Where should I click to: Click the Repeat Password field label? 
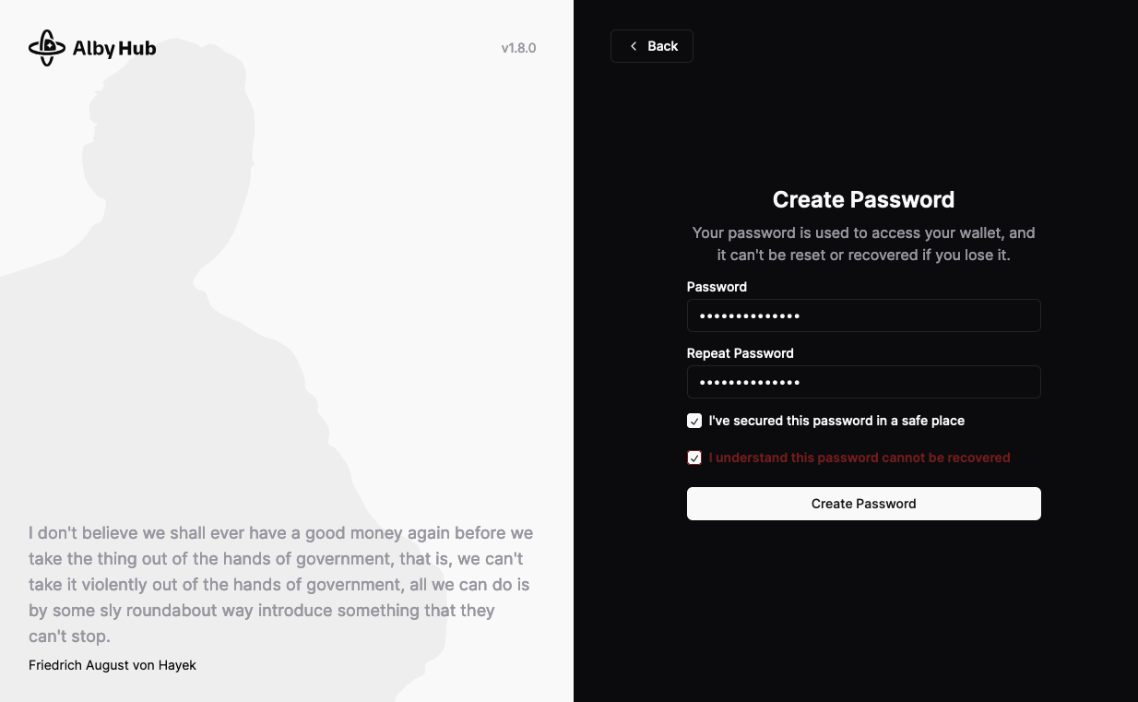[740, 353]
